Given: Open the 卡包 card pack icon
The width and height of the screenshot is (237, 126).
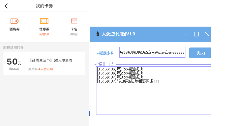Looking at the screenshot, I should point(74,21).
